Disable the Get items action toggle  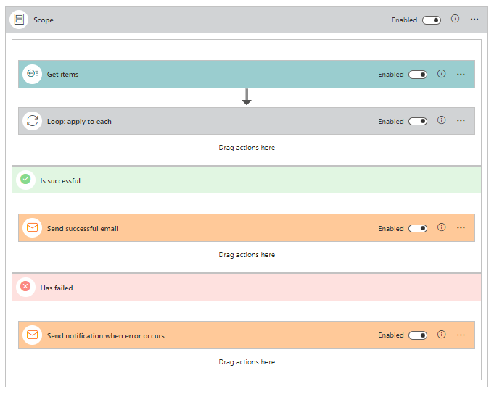[418, 75]
